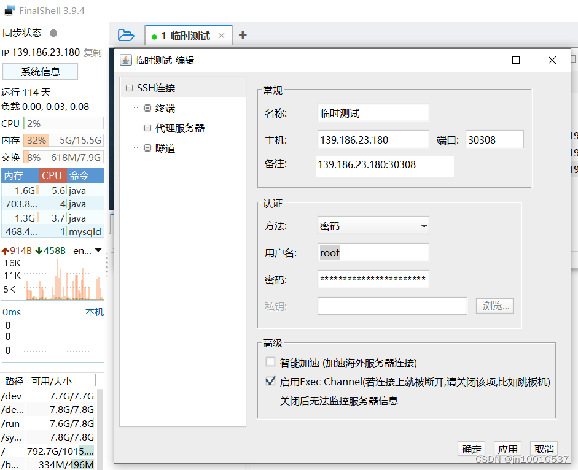Click the 0ms latency label

tap(12, 312)
